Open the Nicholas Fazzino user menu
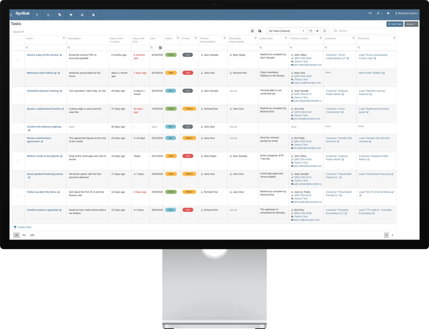 [406, 14]
